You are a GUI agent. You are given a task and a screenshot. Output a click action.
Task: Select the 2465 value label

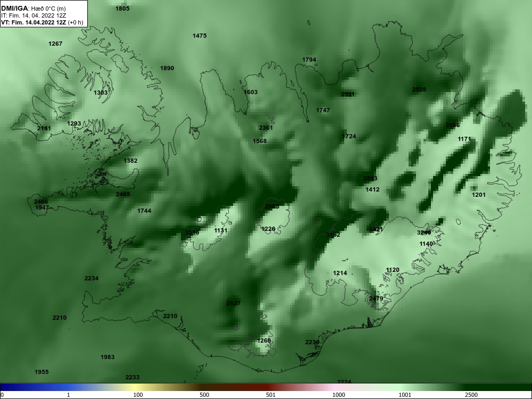click(123, 194)
